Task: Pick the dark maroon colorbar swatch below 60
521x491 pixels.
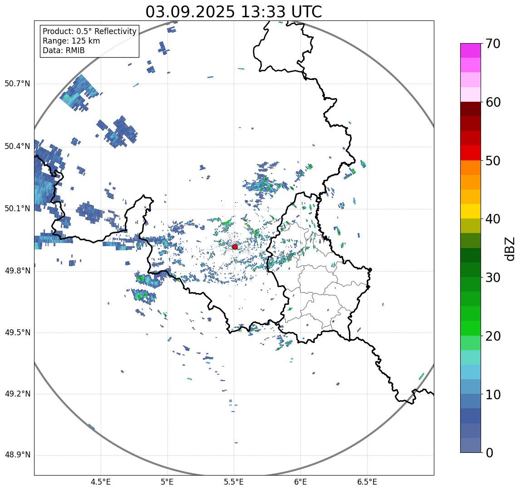Action: [x=471, y=109]
